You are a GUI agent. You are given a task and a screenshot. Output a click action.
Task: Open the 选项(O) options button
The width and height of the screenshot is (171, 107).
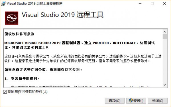(115, 101)
